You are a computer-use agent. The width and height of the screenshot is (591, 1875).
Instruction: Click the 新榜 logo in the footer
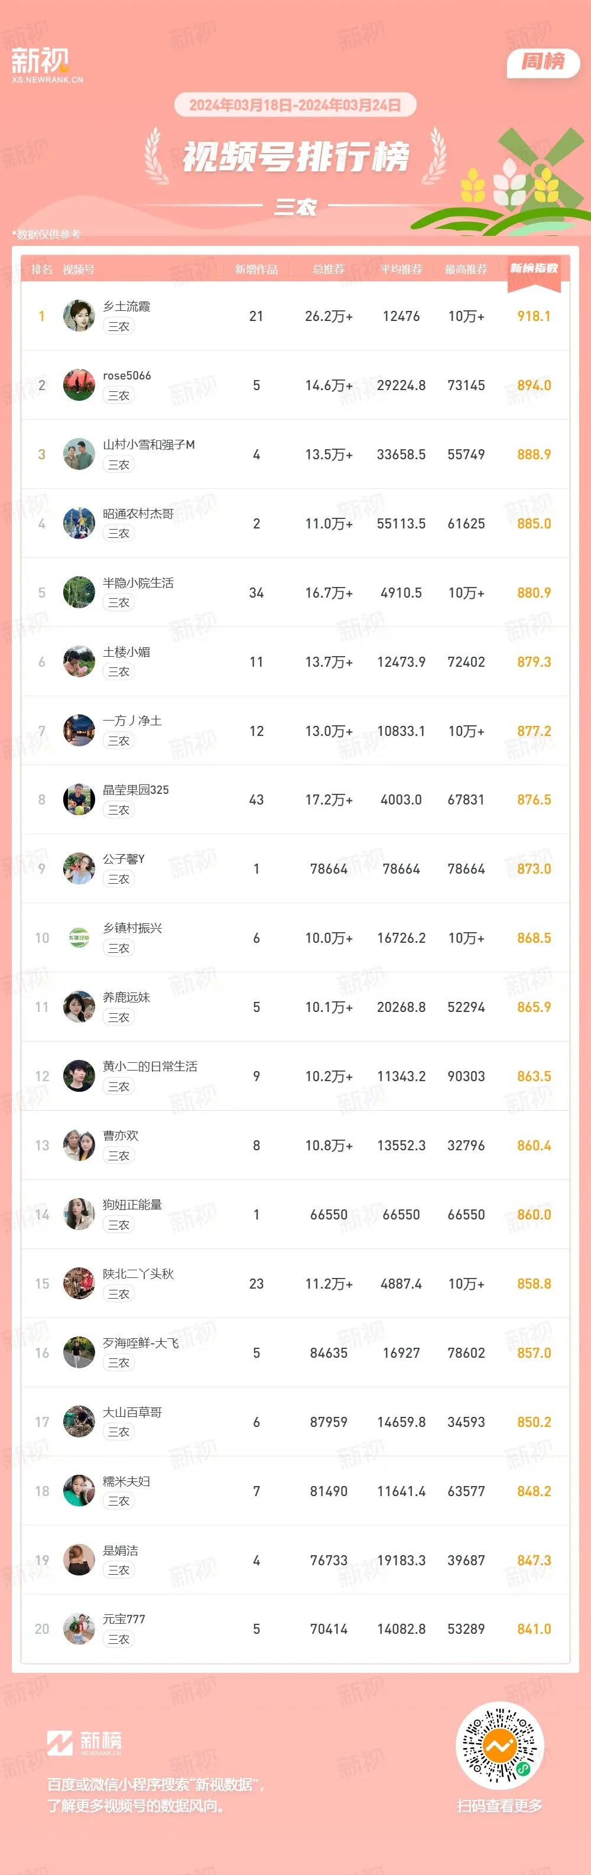click(x=85, y=1742)
